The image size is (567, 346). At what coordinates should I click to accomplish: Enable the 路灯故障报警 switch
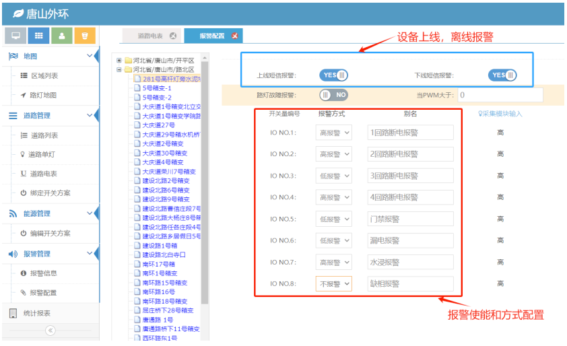click(333, 95)
